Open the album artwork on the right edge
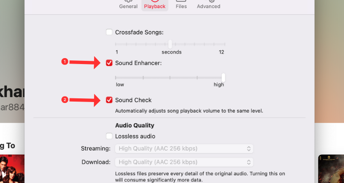This screenshot has height=183, width=344. click(x=331, y=168)
